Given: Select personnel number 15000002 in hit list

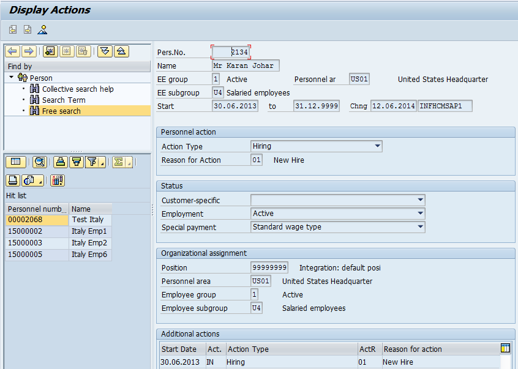Looking at the screenshot, I should [25, 231].
